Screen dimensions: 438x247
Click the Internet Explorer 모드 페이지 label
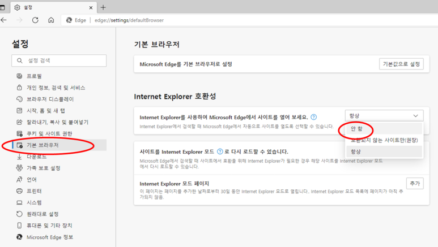[175, 184]
